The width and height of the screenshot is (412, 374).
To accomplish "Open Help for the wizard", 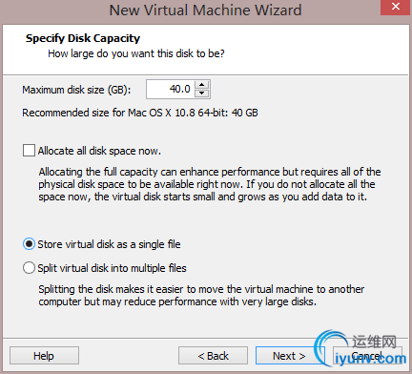I will [44, 356].
